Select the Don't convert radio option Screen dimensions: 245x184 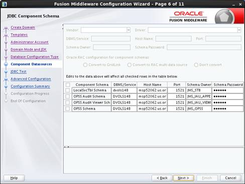(x=196, y=65)
